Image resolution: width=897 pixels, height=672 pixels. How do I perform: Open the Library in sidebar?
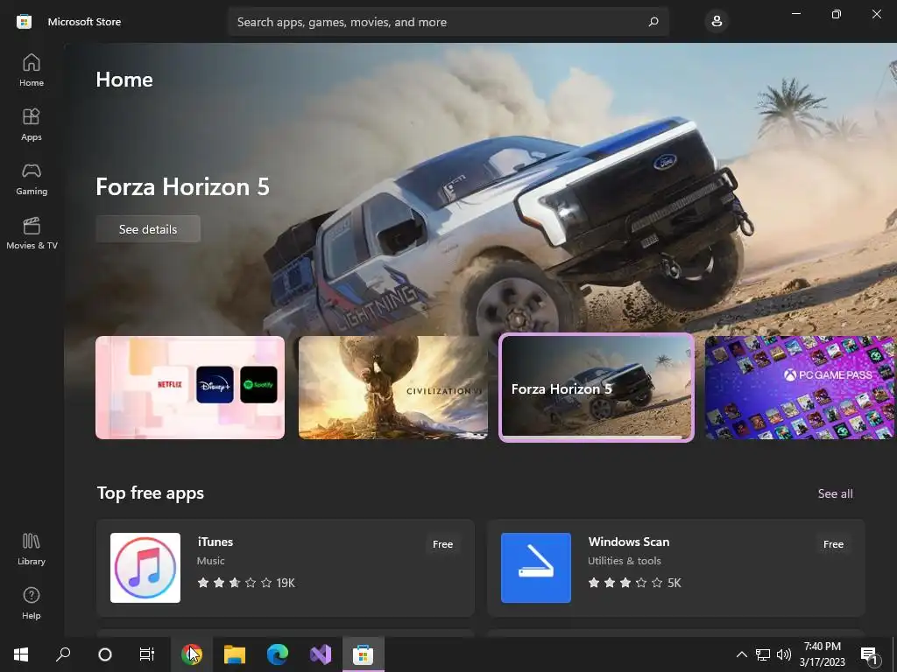click(x=32, y=549)
